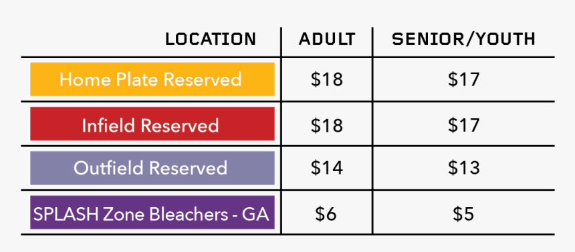
Task: Click Outfield Reserved senior/youth price $13
Action: (463, 168)
